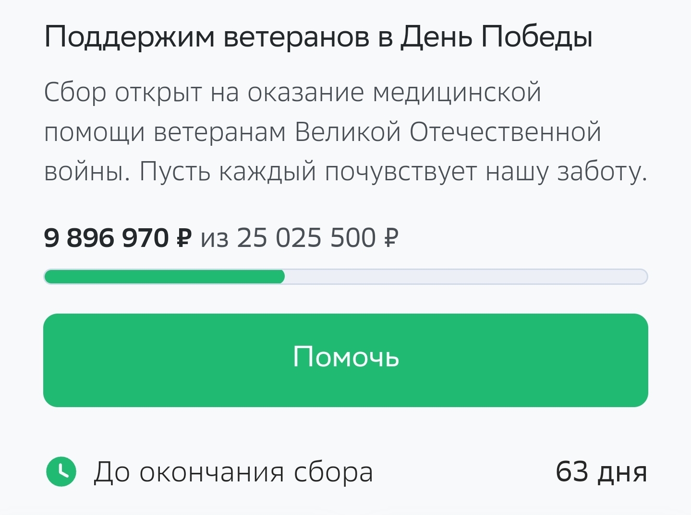Click the words День Победы in the title

click(x=497, y=37)
